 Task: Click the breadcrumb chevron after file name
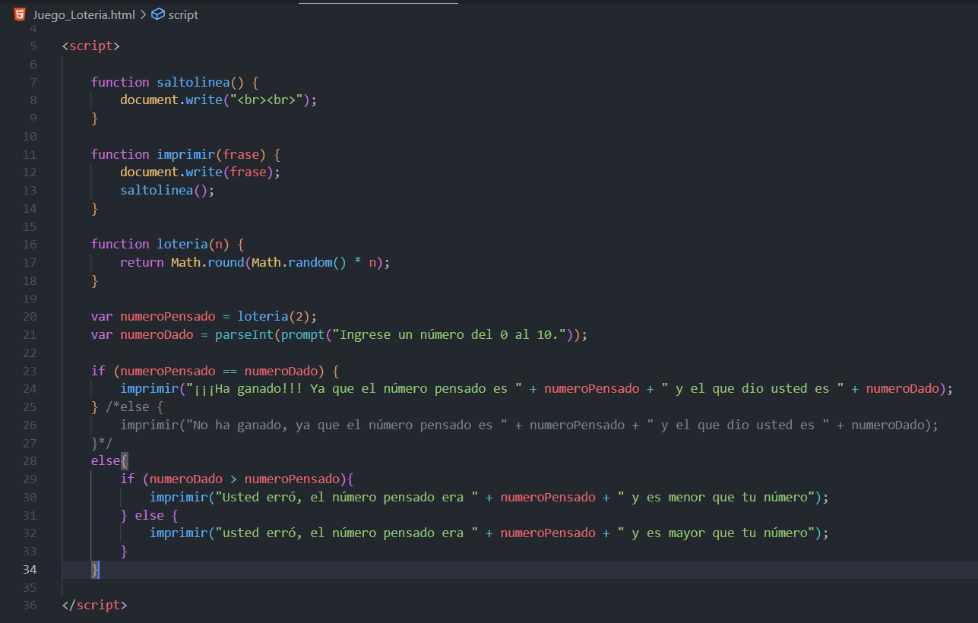(143, 14)
